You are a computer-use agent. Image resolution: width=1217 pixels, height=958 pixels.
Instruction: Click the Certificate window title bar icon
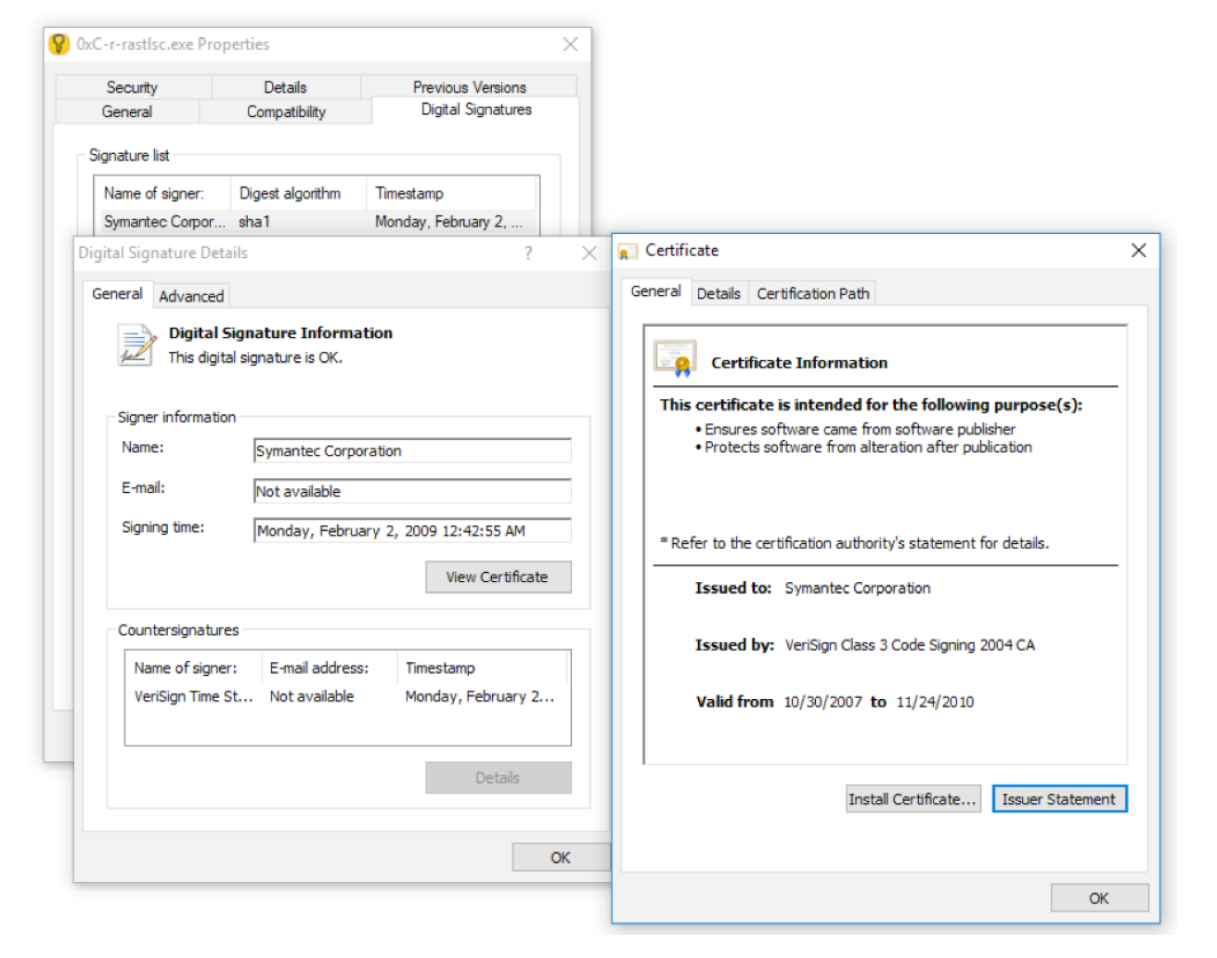coord(628,252)
